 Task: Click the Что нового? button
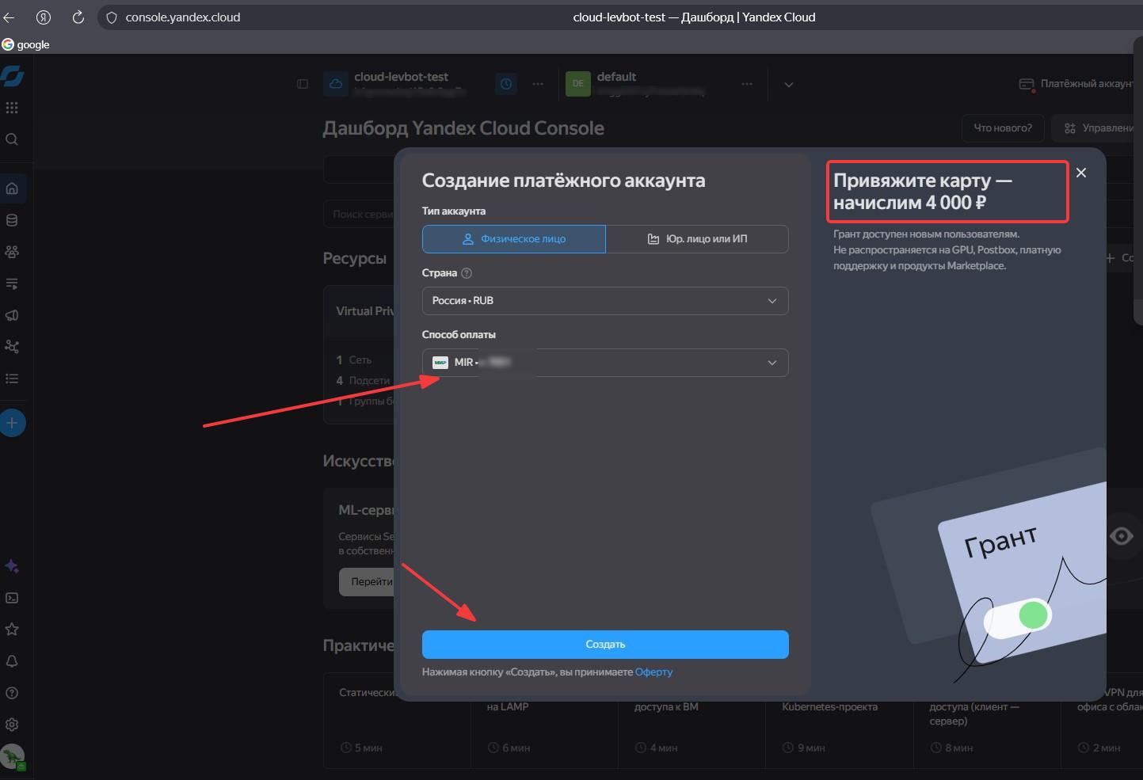click(1003, 128)
